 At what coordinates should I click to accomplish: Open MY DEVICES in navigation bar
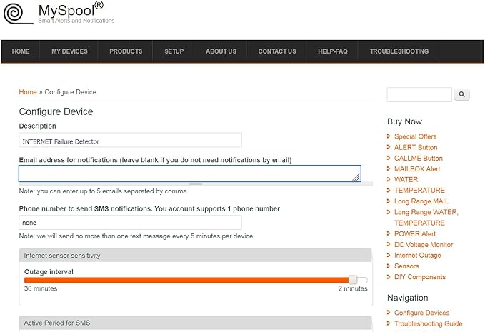[69, 51]
